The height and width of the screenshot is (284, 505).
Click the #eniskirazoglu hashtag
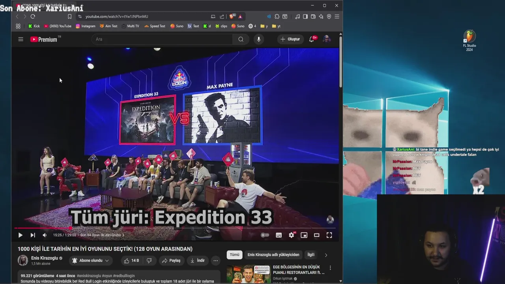pyautogui.click(x=89, y=276)
